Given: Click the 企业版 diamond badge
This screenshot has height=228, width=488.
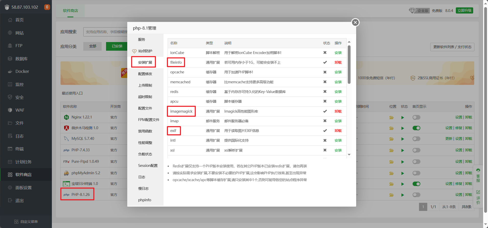Looking at the screenshot, I should pos(419,10).
